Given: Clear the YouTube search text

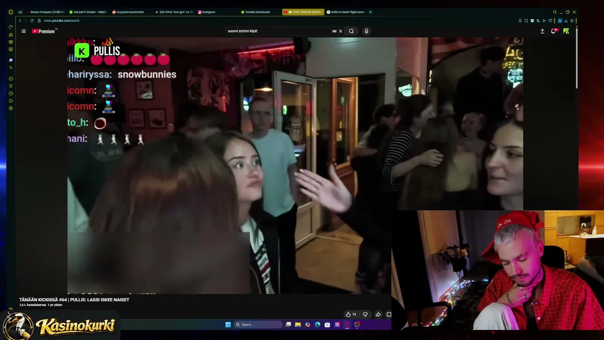Looking at the screenshot, I should tap(341, 31).
